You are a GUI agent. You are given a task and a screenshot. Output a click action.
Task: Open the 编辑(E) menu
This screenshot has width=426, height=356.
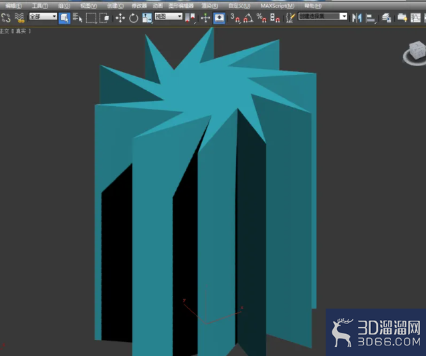pyautogui.click(x=13, y=6)
